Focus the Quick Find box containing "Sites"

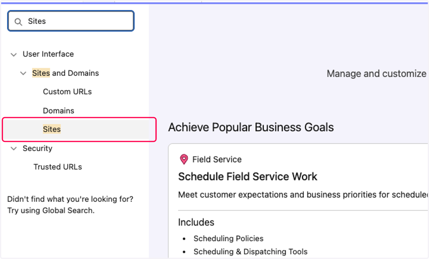(71, 21)
